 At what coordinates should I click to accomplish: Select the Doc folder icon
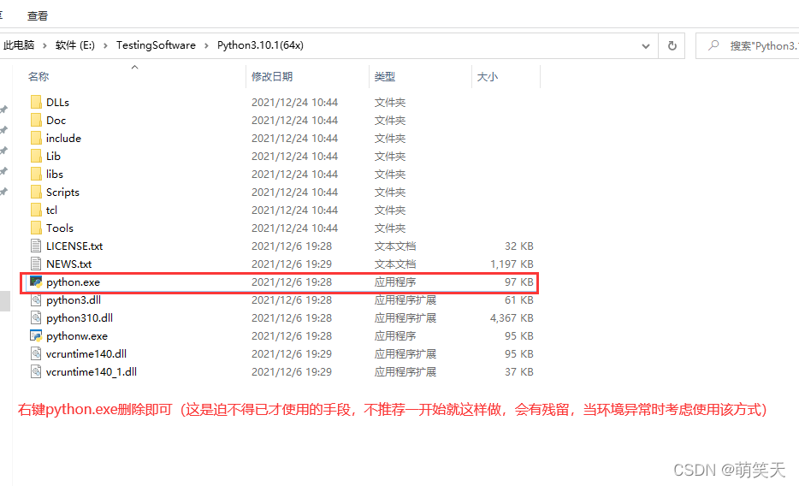[x=36, y=120]
